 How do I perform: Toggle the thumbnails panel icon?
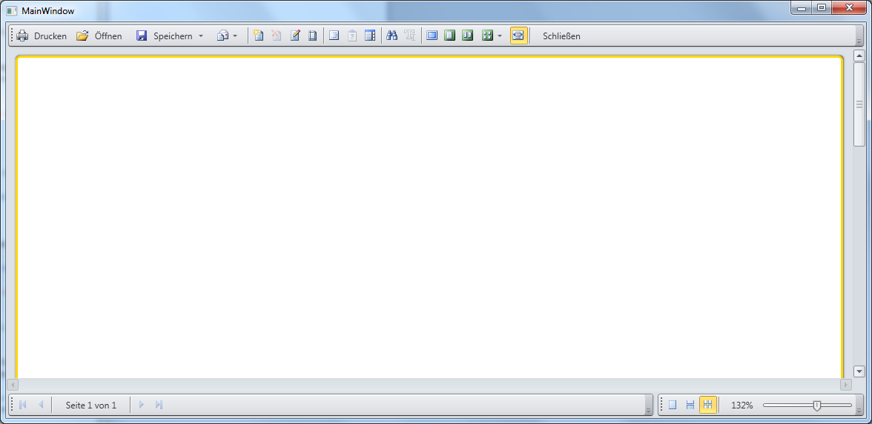click(x=370, y=36)
